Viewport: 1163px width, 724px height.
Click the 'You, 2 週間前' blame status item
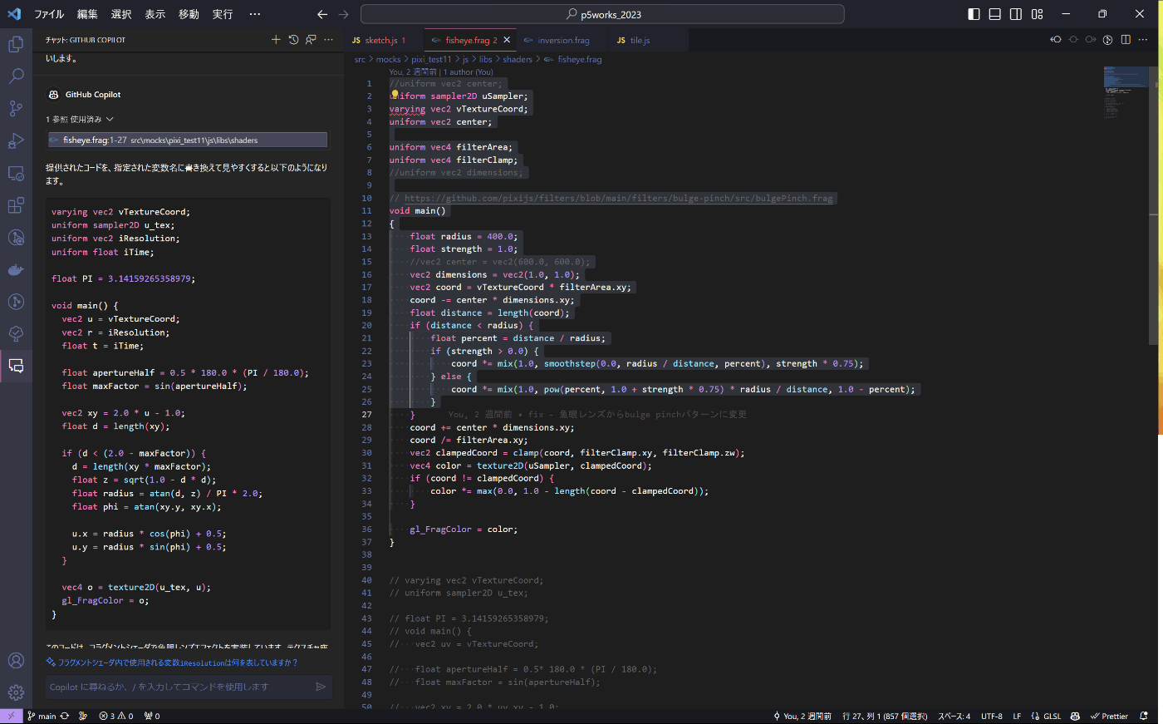[x=802, y=716]
